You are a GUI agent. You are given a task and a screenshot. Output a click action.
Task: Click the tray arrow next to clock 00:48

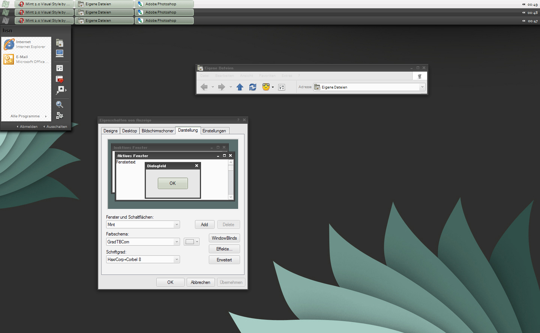[523, 13]
